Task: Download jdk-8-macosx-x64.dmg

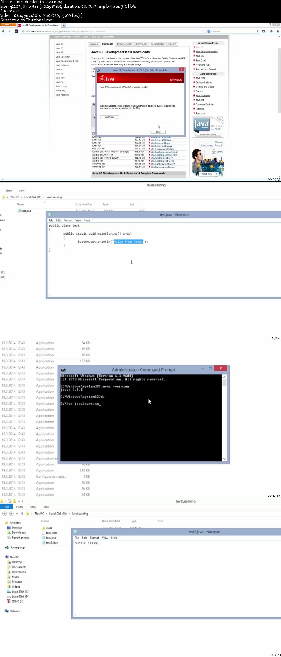Action: (163, 149)
